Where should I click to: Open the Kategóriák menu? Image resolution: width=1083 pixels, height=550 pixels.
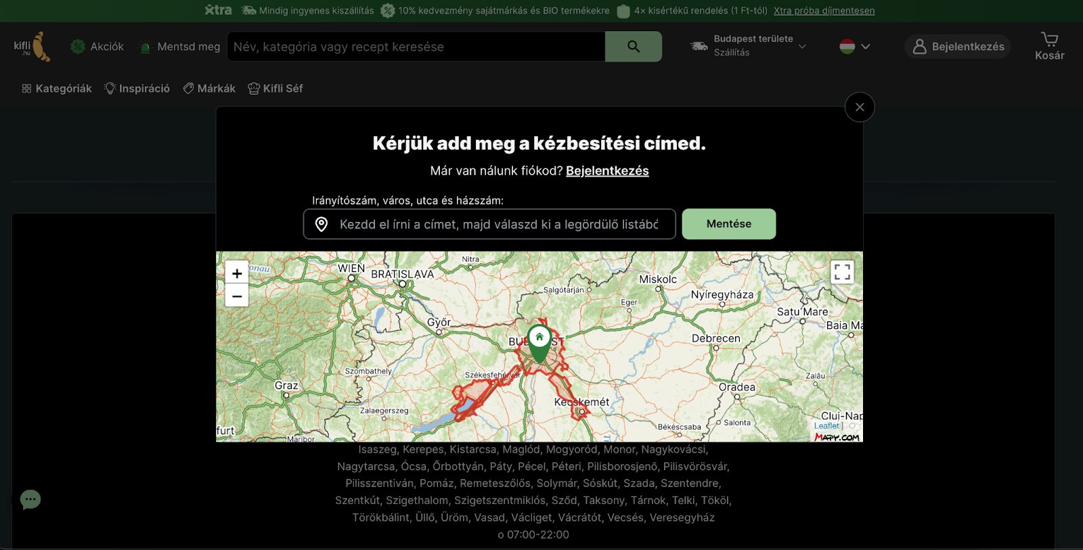point(57,89)
